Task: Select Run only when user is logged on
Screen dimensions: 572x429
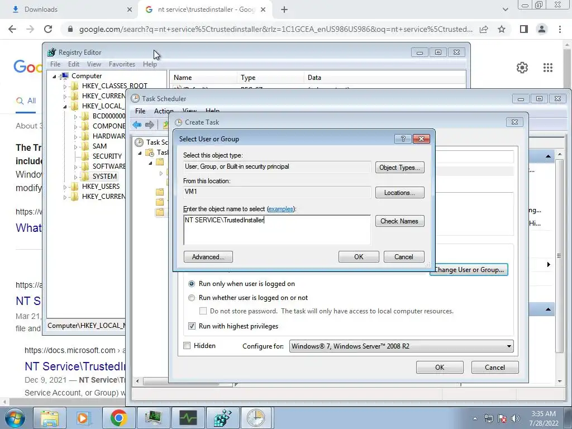Action: point(192,284)
